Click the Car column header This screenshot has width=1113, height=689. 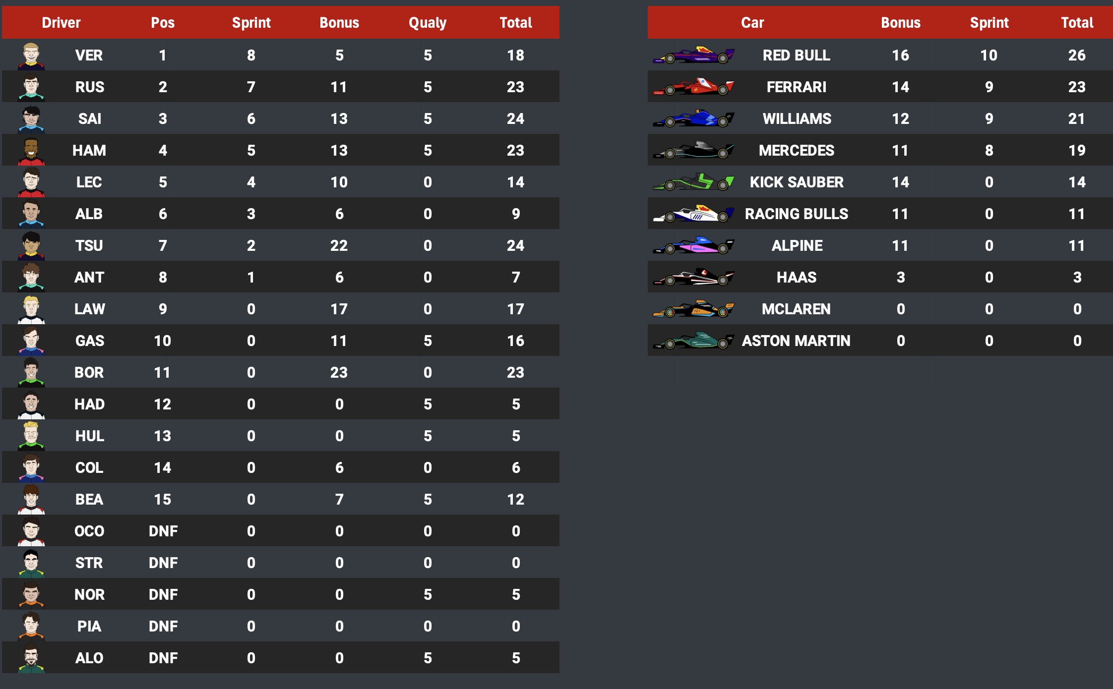coord(752,23)
